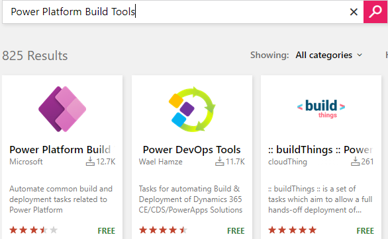
Task: Click the cloudThing publisher name
Action: 287,162
